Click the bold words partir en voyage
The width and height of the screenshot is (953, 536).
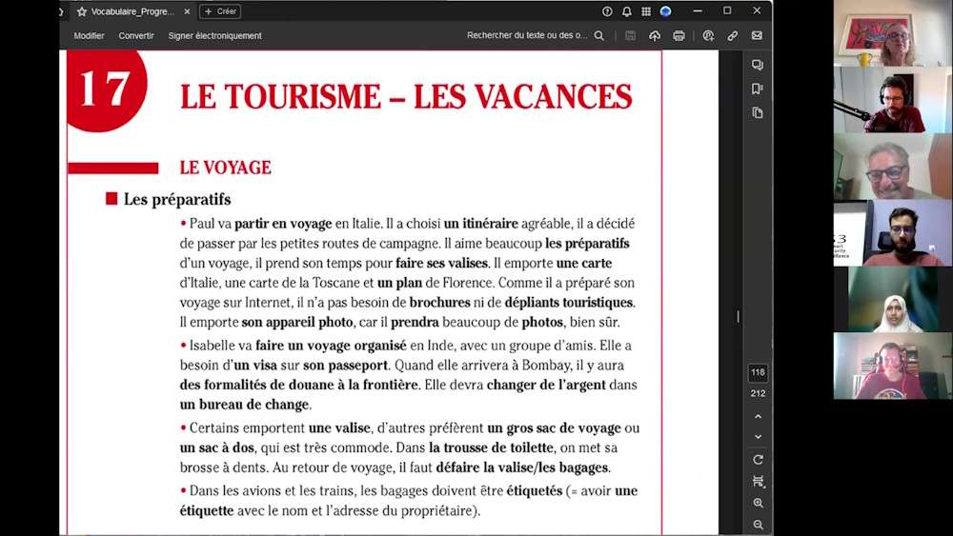pos(283,224)
